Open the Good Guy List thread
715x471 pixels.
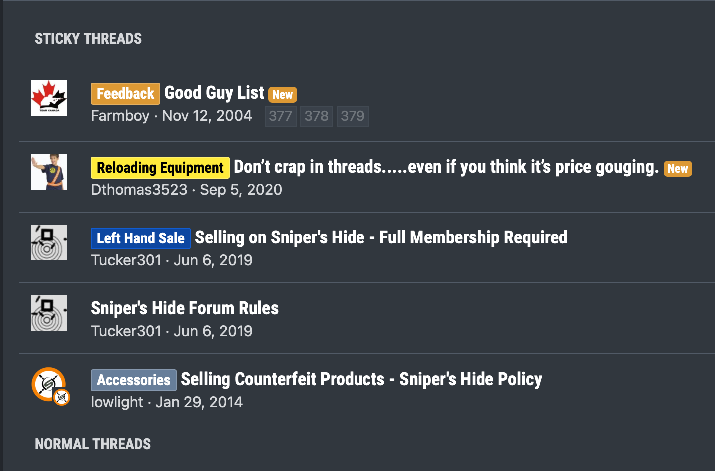[x=214, y=93]
